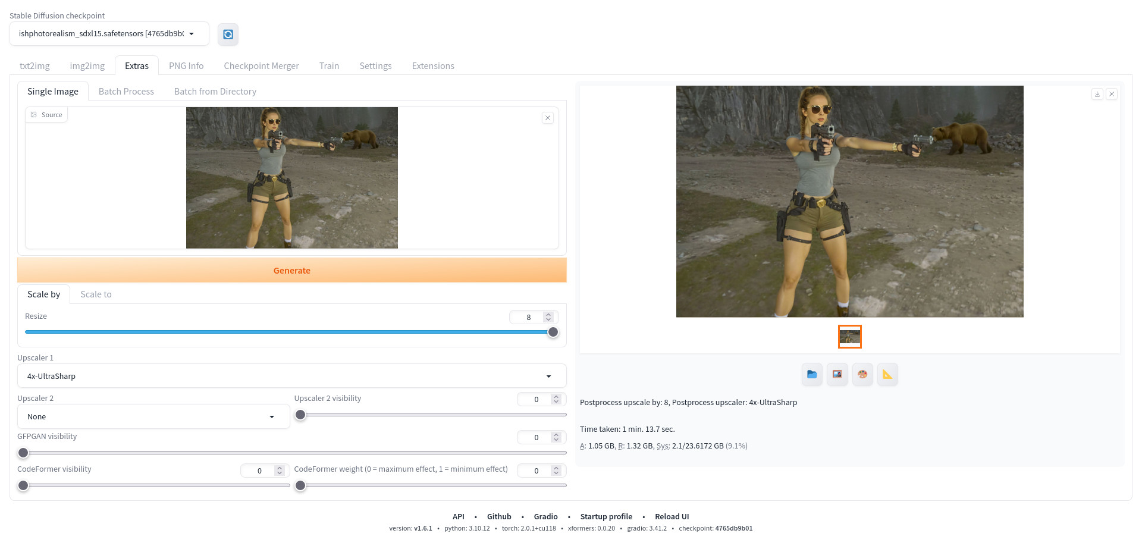The height and width of the screenshot is (552, 1142).
Task: Select the output gallery thumbnail
Action: pos(850,337)
